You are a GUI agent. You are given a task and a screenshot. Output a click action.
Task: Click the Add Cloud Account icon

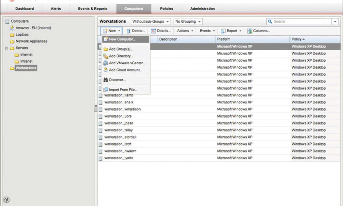pos(106,70)
